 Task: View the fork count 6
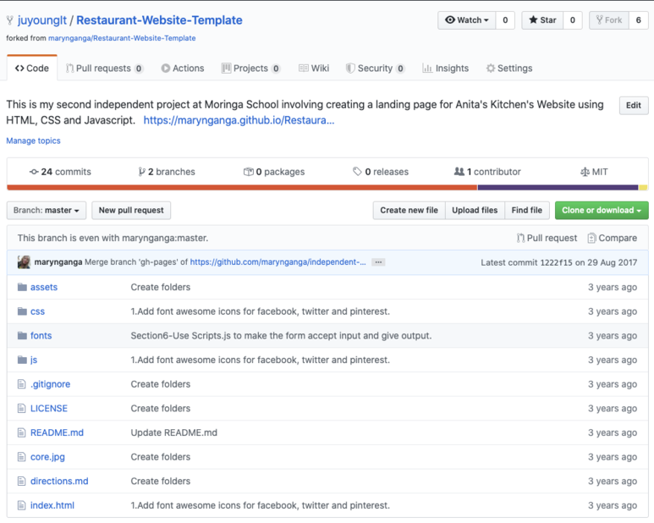639,20
